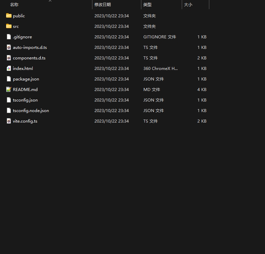Click the 文件夹 type of src
The height and width of the screenshot is (254, 265).
pos(149,26)
